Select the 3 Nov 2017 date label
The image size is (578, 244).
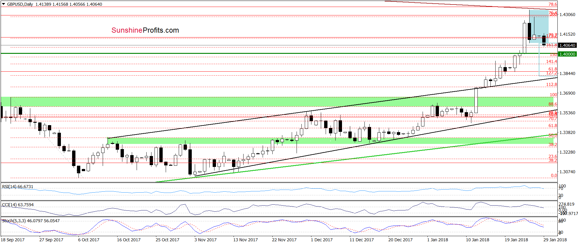[205, 240]
